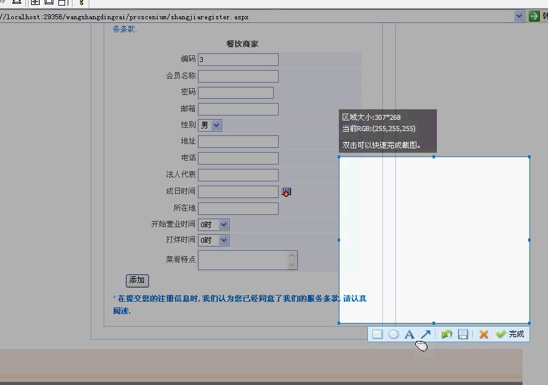Open the calendar picker next to 成日时间
The width and height of the screenshot is (548, 385).
286,192
